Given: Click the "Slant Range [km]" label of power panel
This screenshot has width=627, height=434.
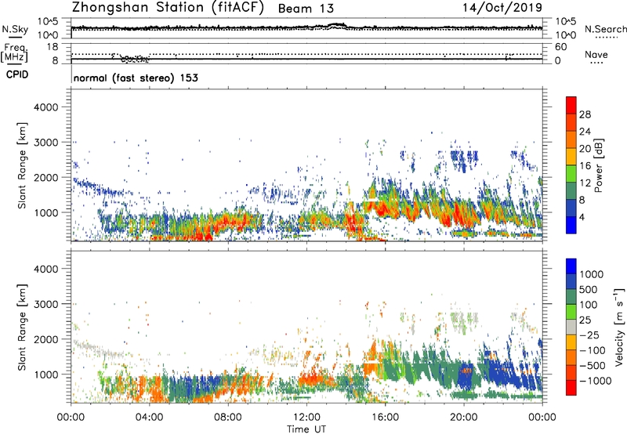Looking at the screenshot, I should coord(22,165).
